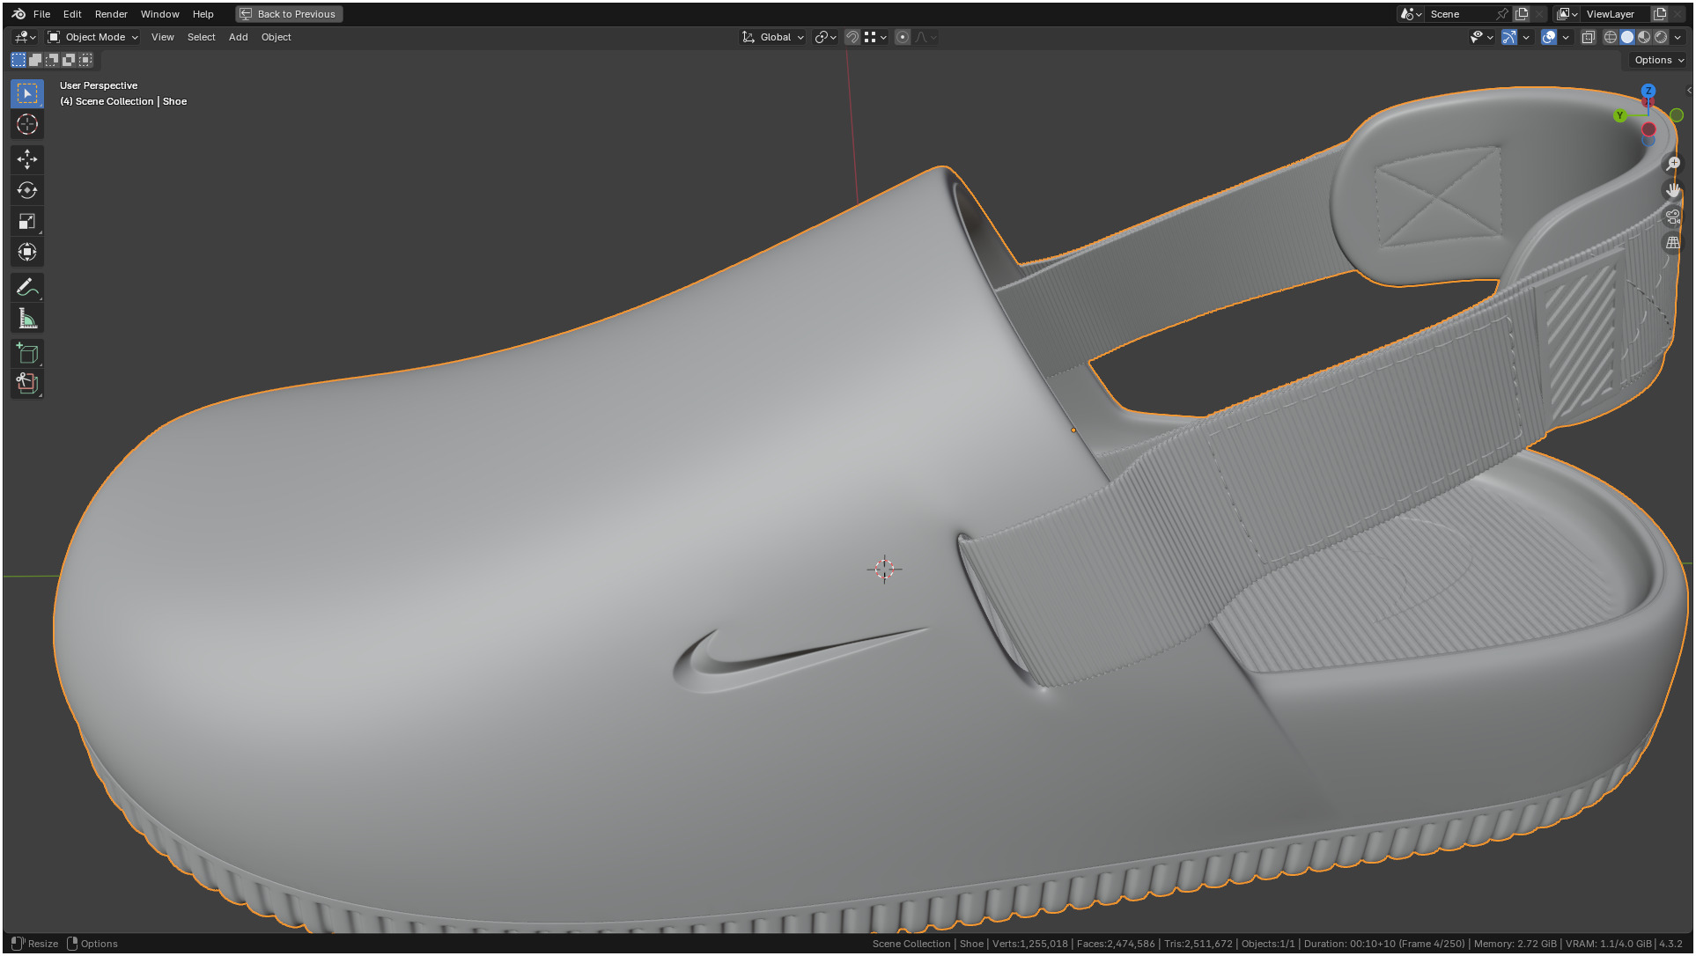Select the Scale tool

pyautogui.click(x=27, y=221)
